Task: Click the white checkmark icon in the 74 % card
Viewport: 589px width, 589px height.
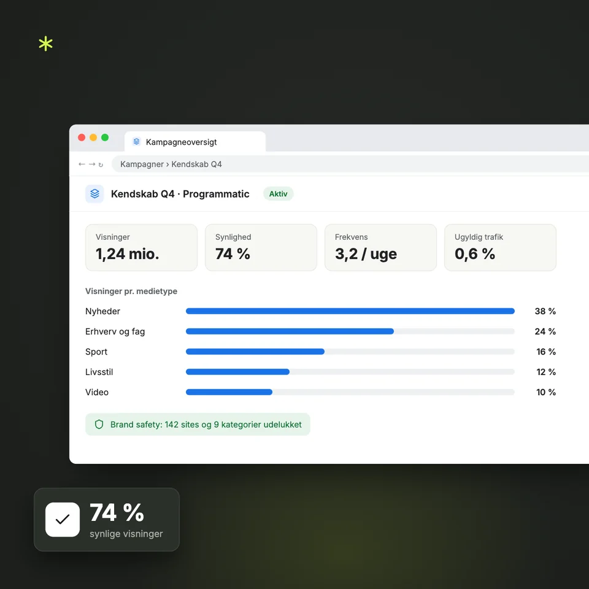Action: coord(63,520)
